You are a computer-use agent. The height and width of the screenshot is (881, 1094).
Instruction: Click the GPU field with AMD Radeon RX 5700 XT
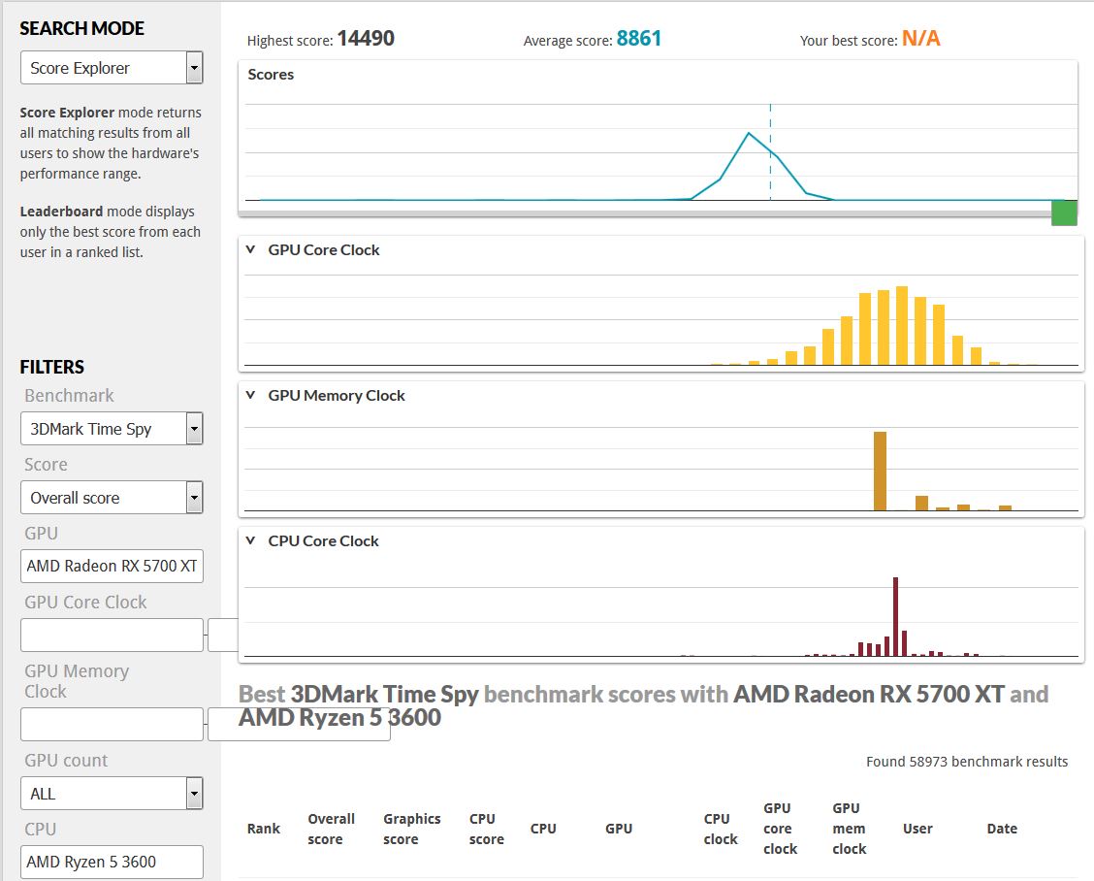click(x=112, y=567)
